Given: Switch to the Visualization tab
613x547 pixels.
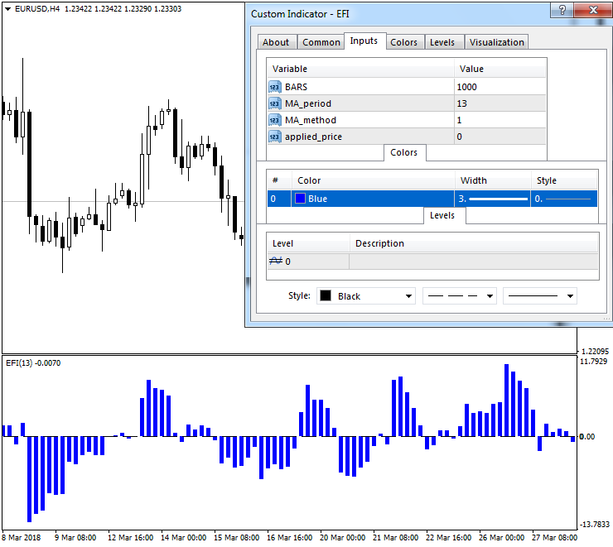Looking at the screenshot, I should click(x=496, y=42).
